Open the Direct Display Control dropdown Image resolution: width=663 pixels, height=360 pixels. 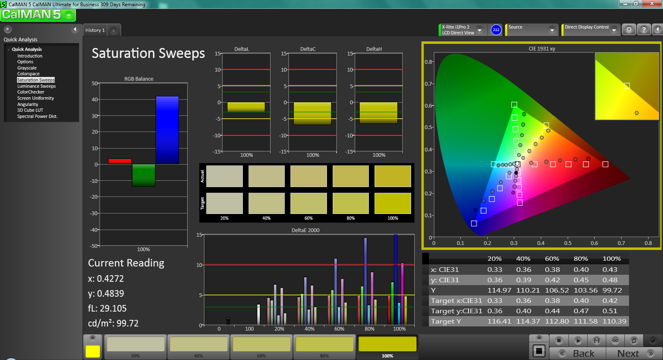pos(614,30)
